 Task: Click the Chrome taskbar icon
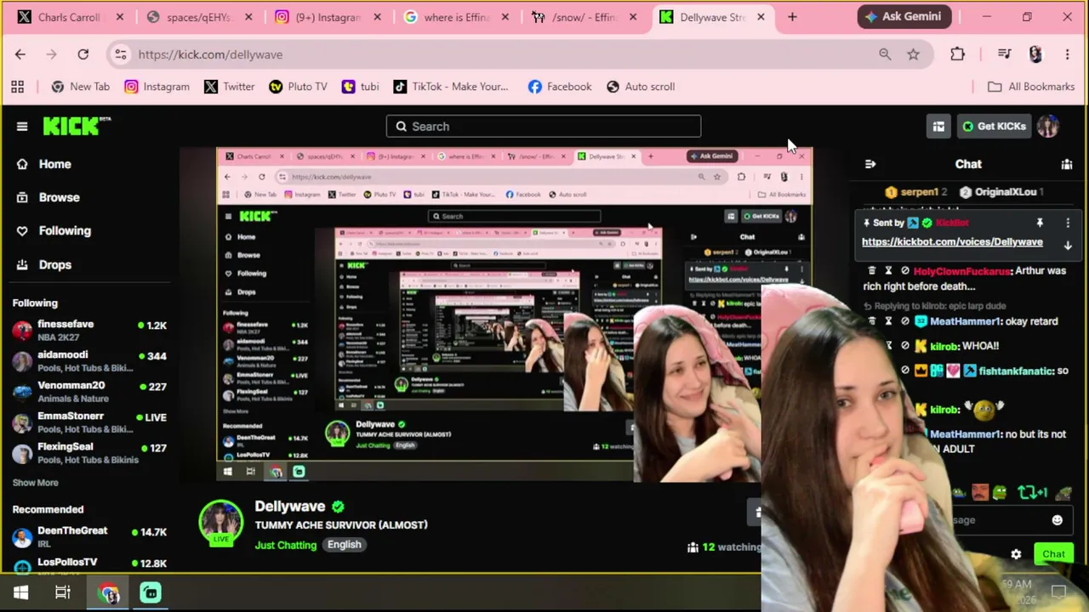pyautogui.click(x=109, y=592)
